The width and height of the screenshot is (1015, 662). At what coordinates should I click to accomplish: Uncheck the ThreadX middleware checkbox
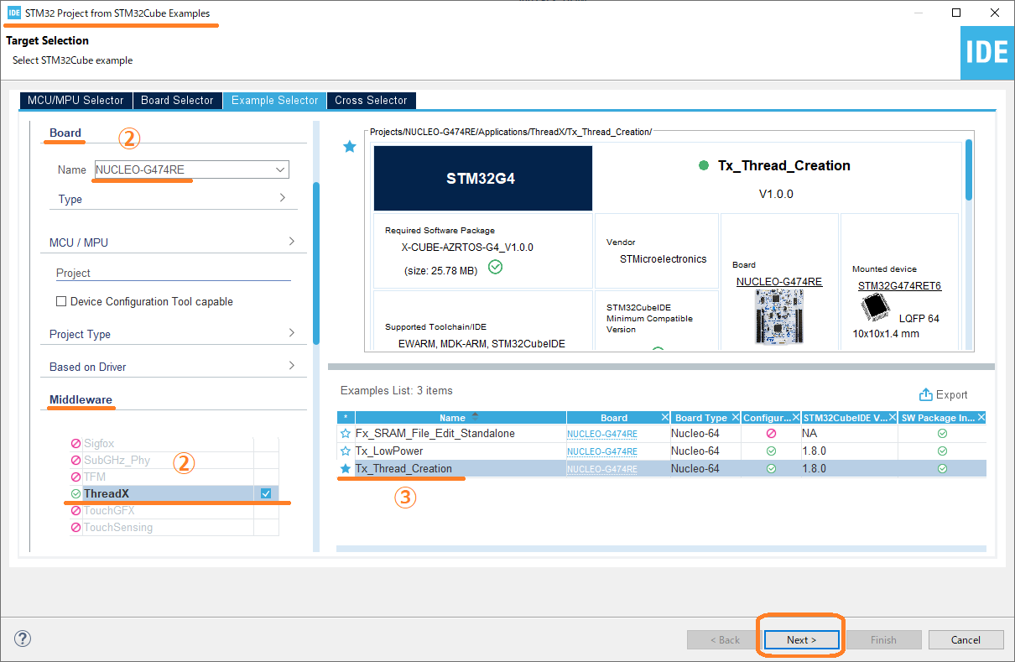click(266, 493)
